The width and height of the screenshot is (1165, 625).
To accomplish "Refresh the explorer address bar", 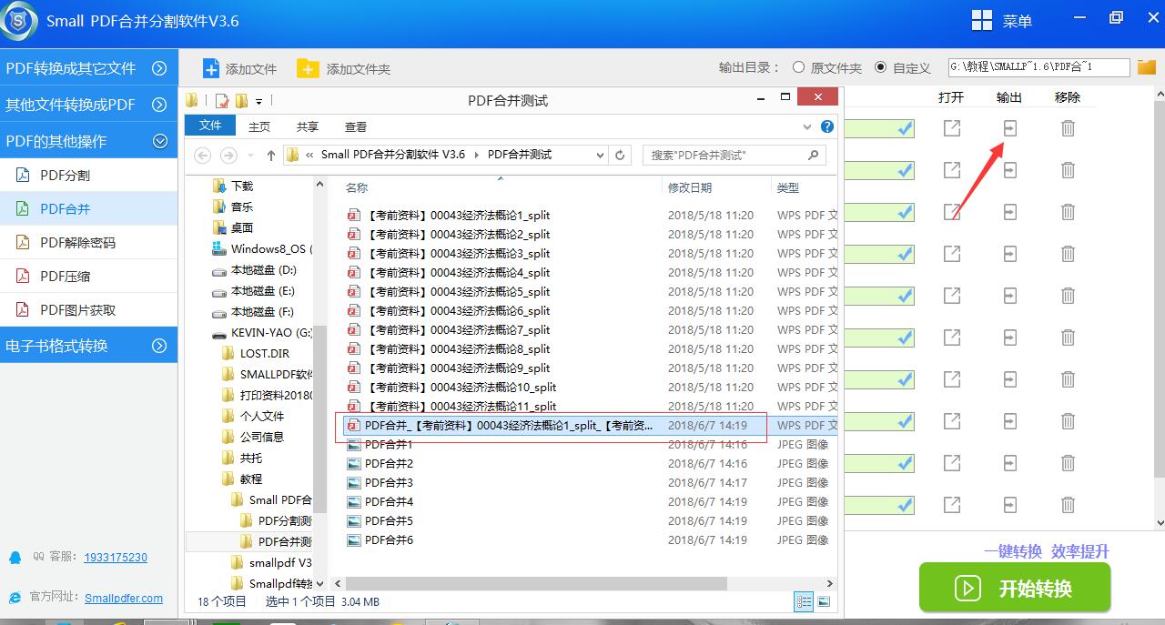I will pyautogui.click(x=621, y=155).
